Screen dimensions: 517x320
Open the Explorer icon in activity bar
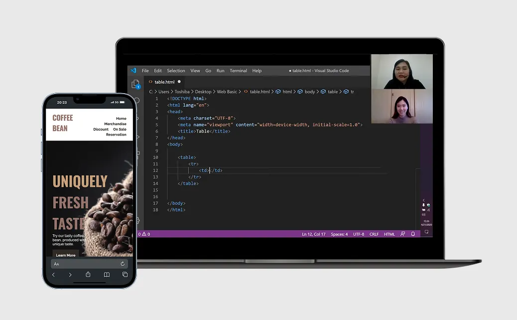[135, 84]
